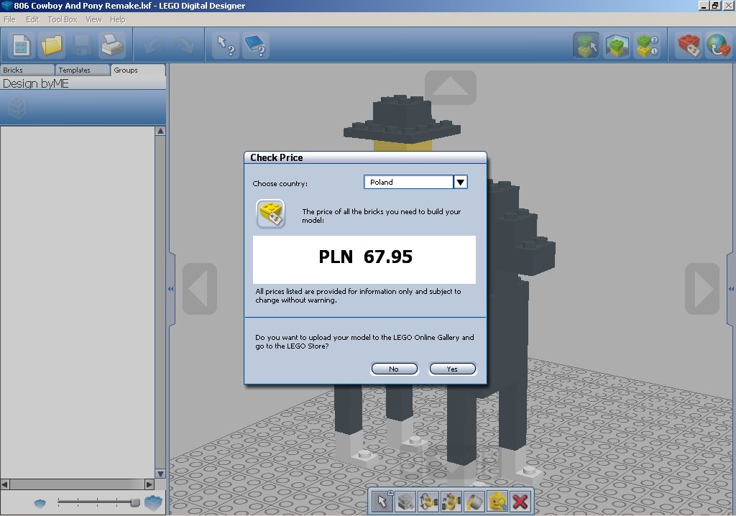Open the Help menu
This screenshot has width=736, height=516.
click(x=118, y=19)
